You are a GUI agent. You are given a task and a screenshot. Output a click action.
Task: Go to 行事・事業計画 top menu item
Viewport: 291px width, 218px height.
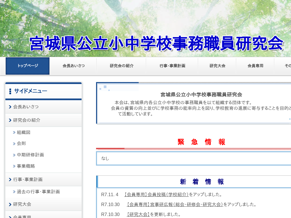[172, 66]
